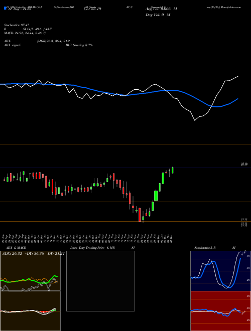Click the blue SMA line's lowest trough
Image resolution: width=251 pixels, height=331 pixels.
pyautogui.click(x=217, y=107)
